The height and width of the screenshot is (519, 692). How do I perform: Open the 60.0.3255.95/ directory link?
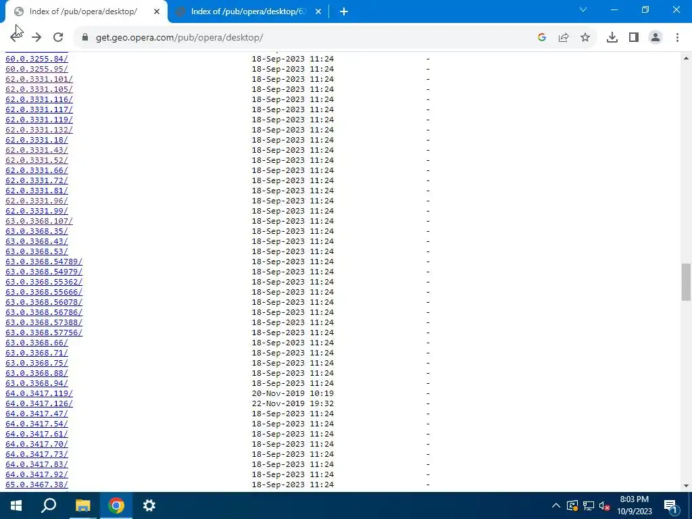click(x=36, y=69)
